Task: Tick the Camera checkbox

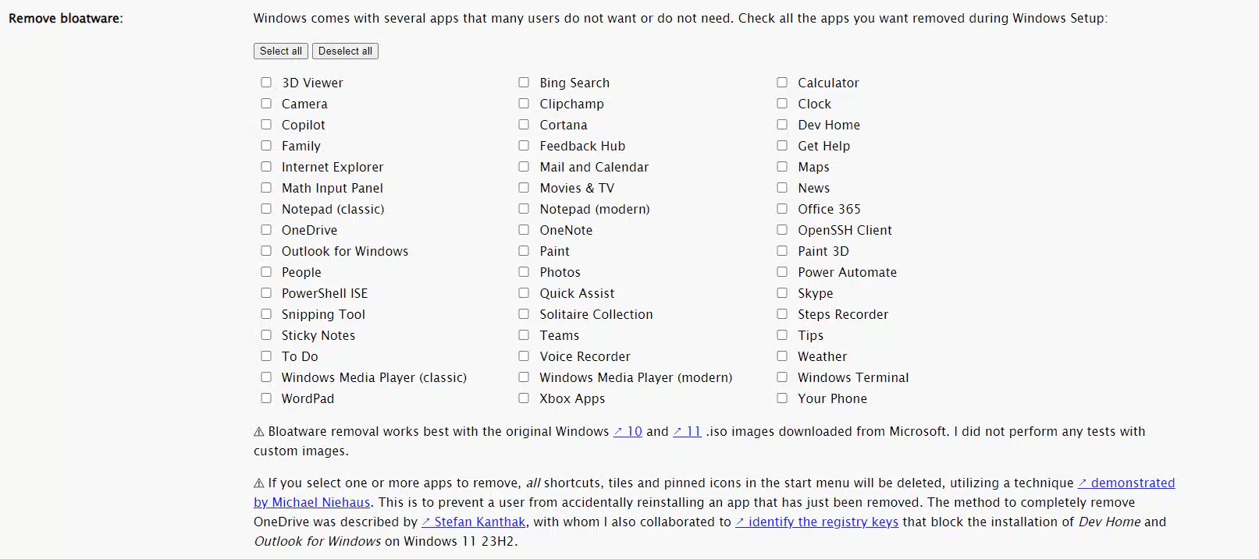Action: click(266, 103)
